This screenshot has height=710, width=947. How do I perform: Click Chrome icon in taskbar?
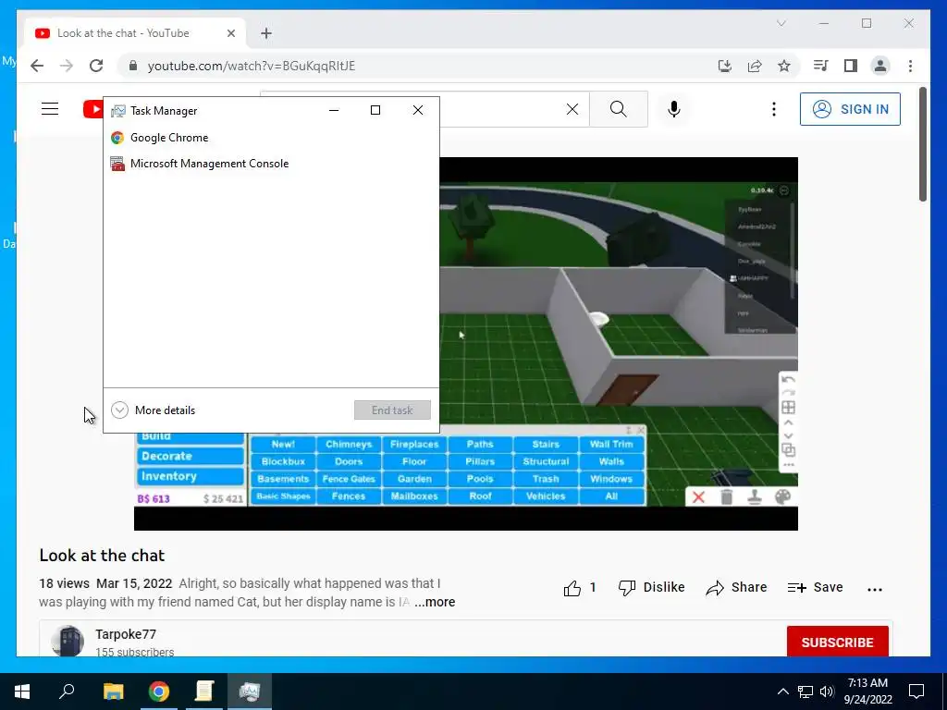click(x=159, y=692)
